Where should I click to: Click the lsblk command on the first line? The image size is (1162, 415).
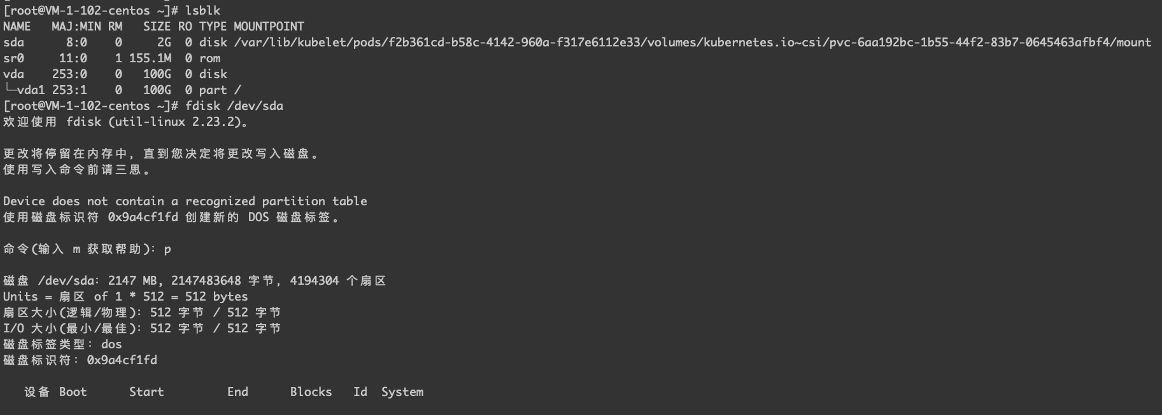(202, 11)
